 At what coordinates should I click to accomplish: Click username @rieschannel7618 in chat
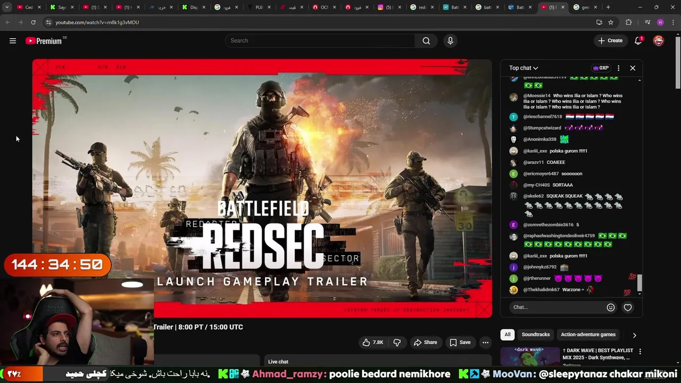pyautogui.click(x=542, y=116)
